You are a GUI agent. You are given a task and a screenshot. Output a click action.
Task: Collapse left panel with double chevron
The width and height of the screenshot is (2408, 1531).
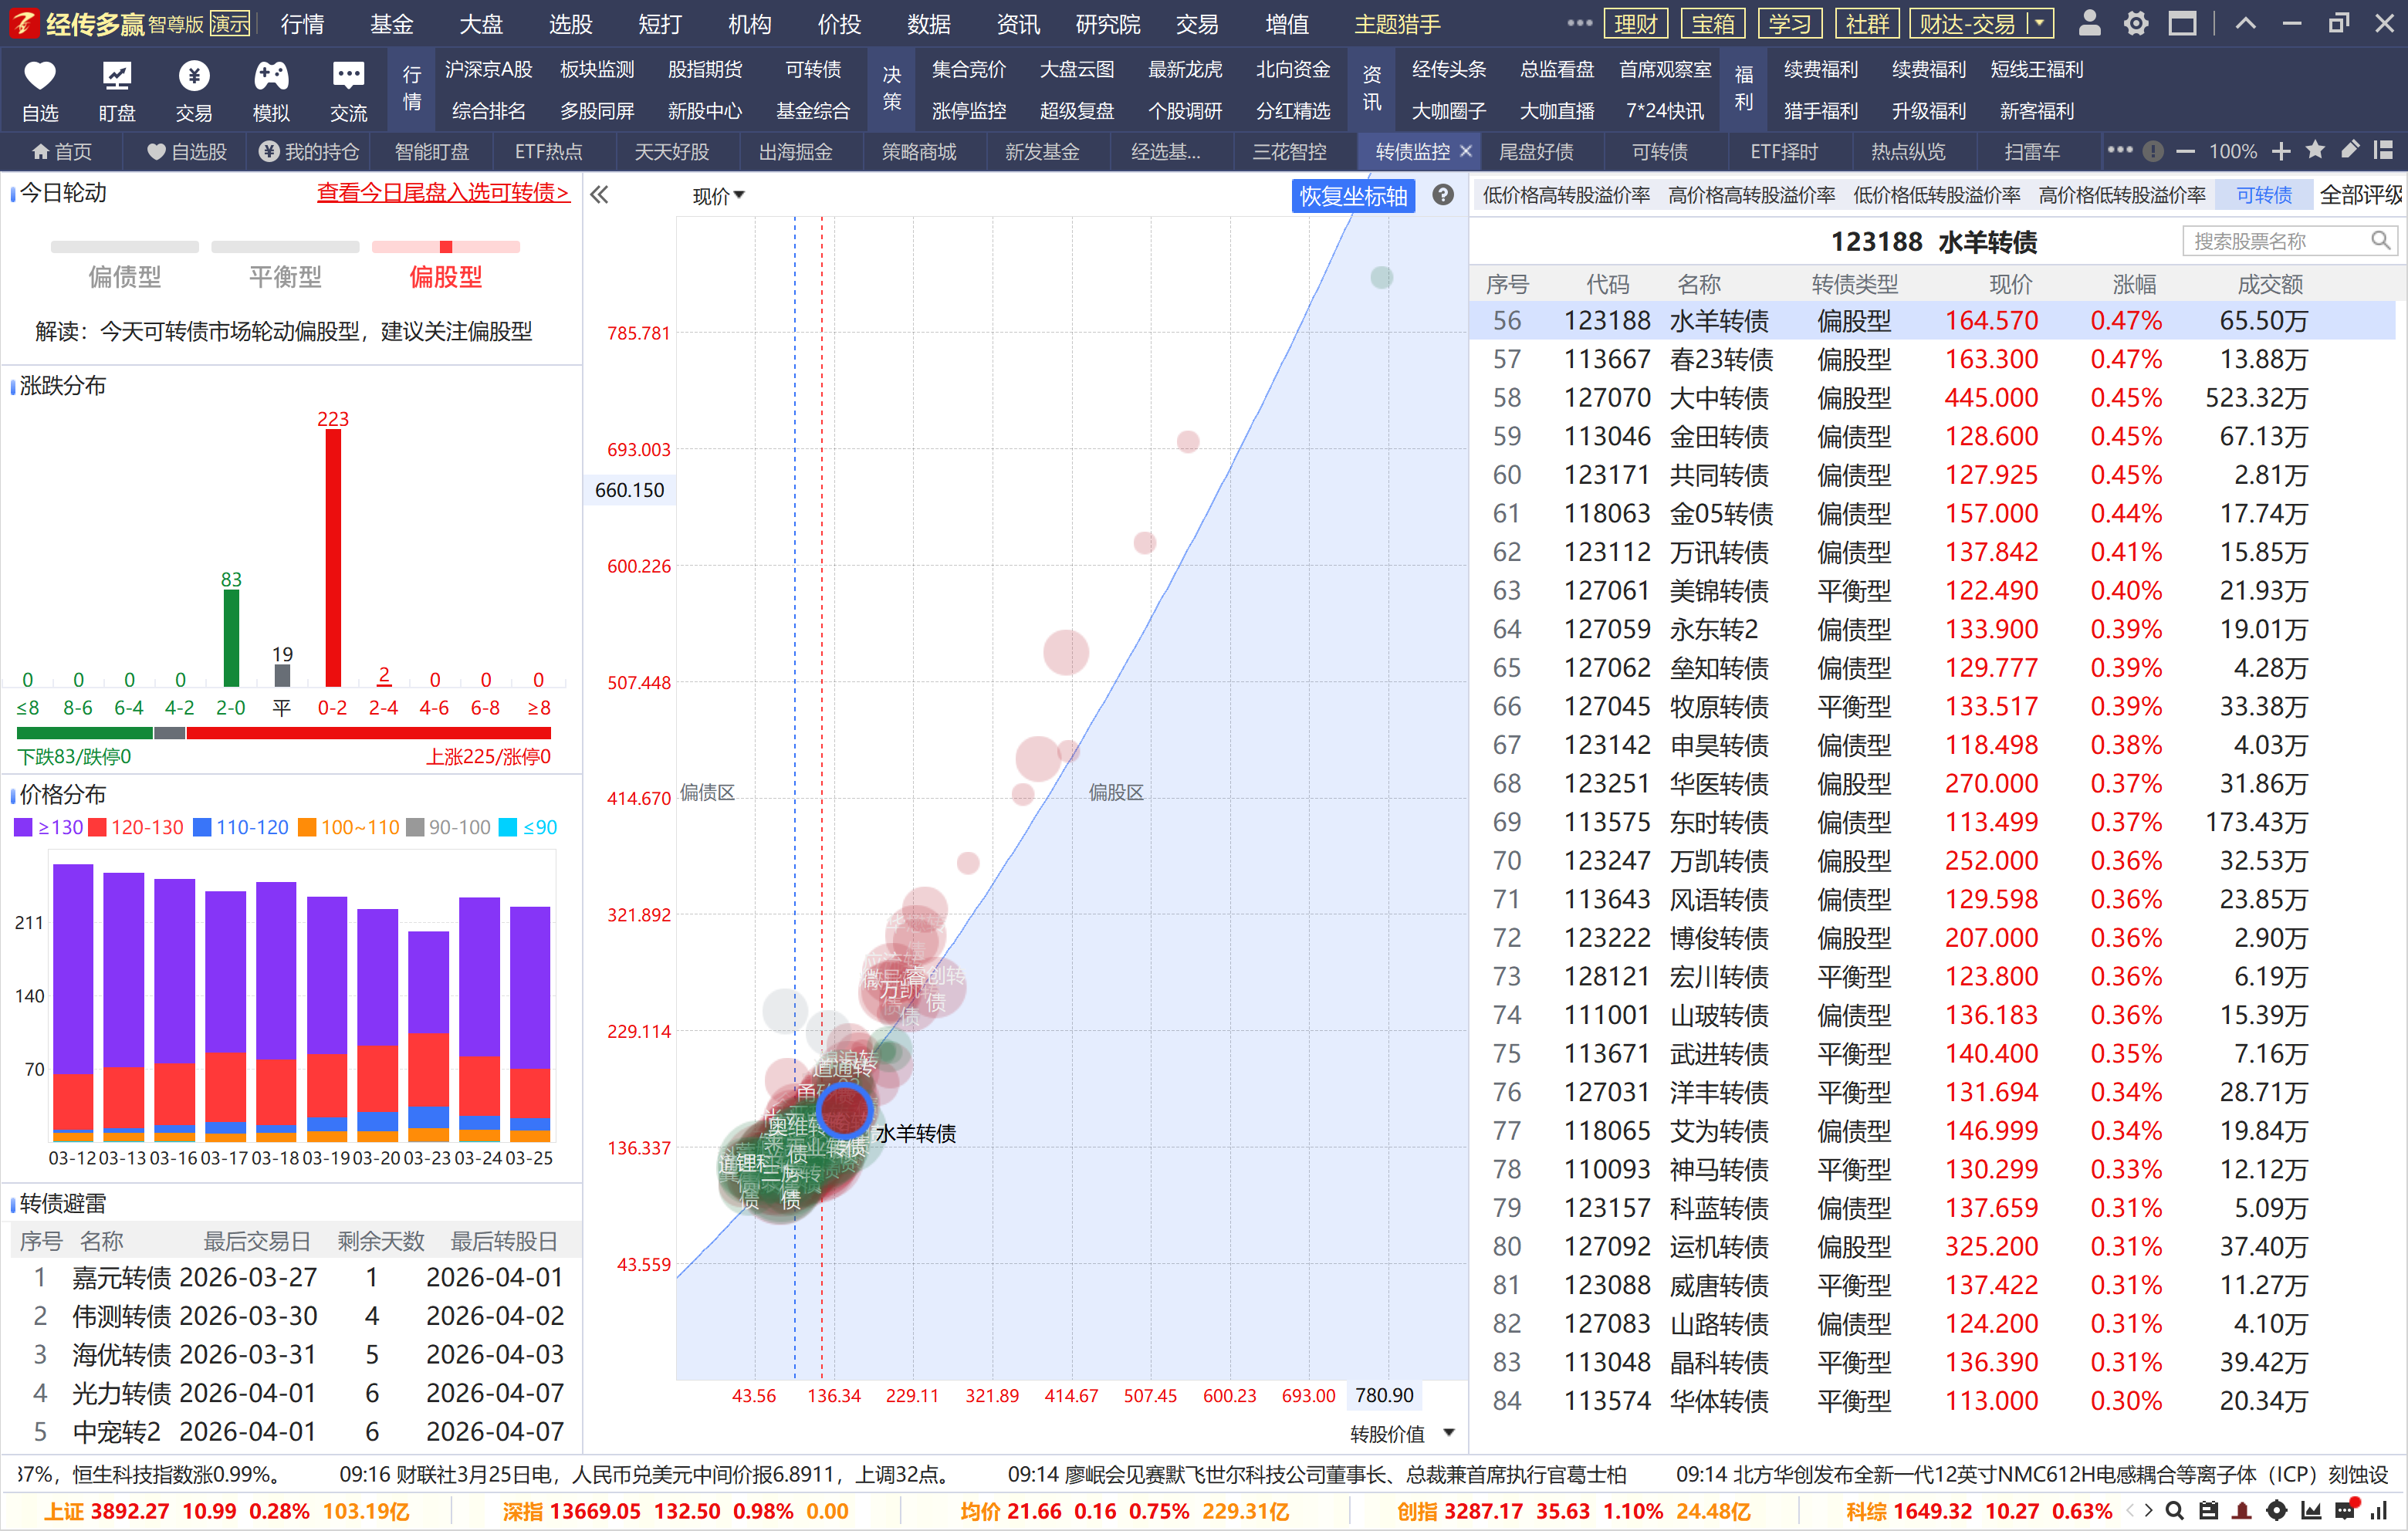[599, 195]
